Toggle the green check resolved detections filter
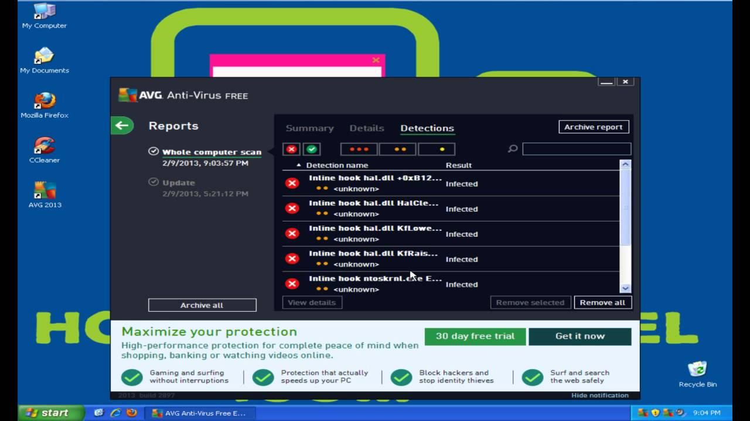 click(312, 149)
